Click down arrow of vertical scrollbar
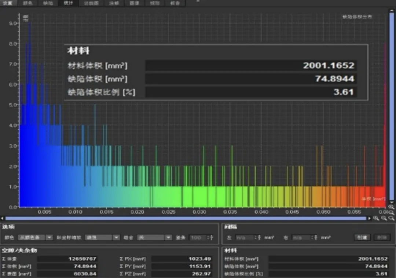 [392, 202]
